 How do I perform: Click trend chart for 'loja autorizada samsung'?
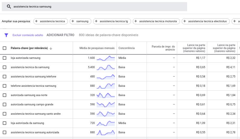tap(106, 58)
